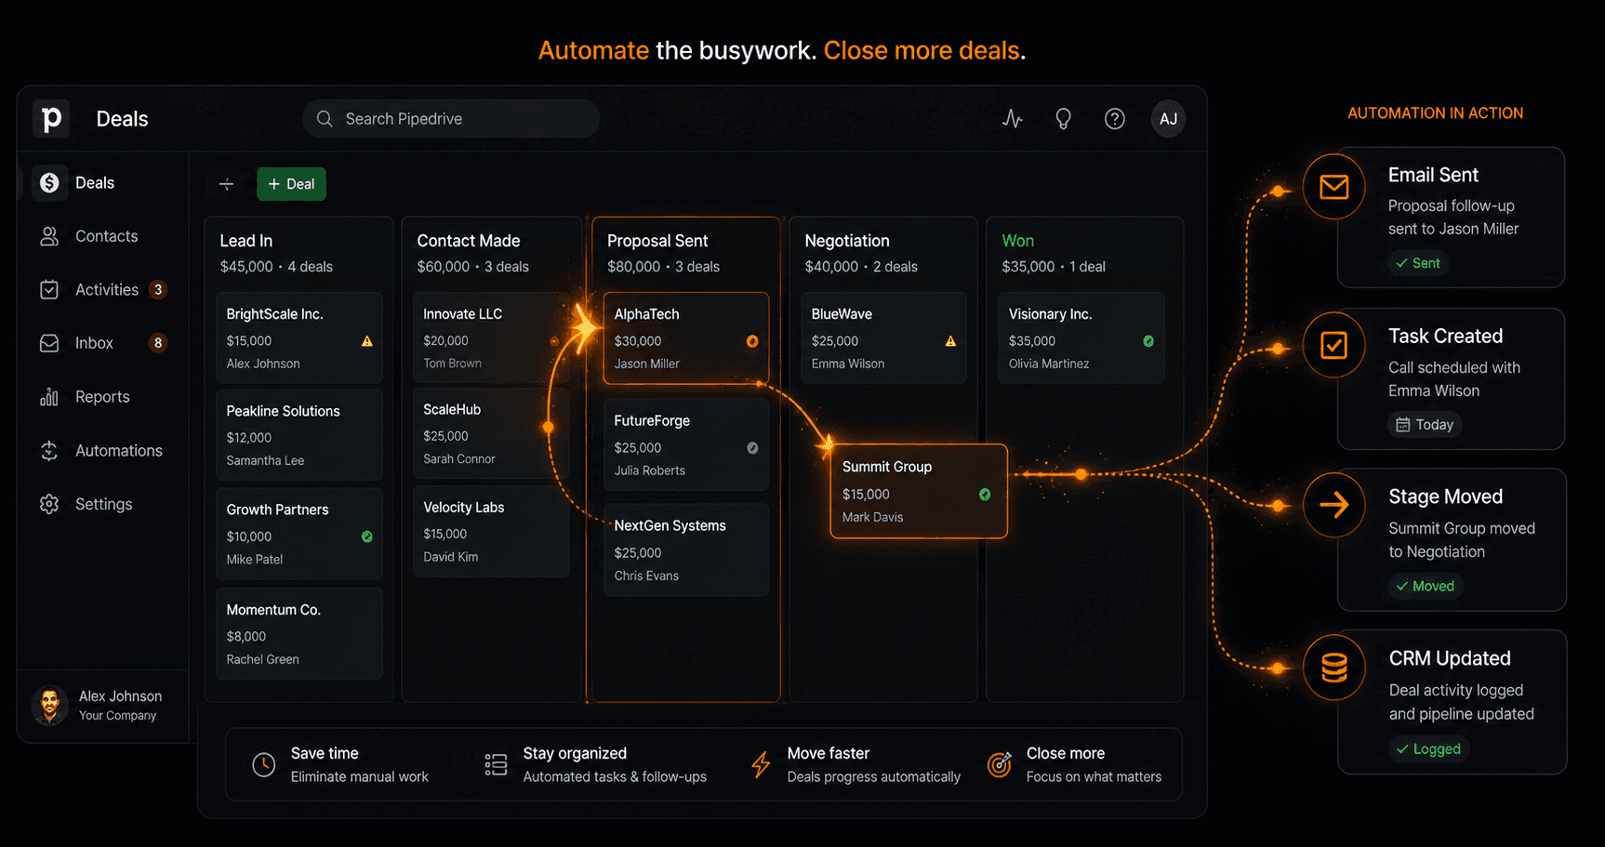Open Alex Johnson profile at sidebar bottom
1605x847 pixels.
[102, 706]
